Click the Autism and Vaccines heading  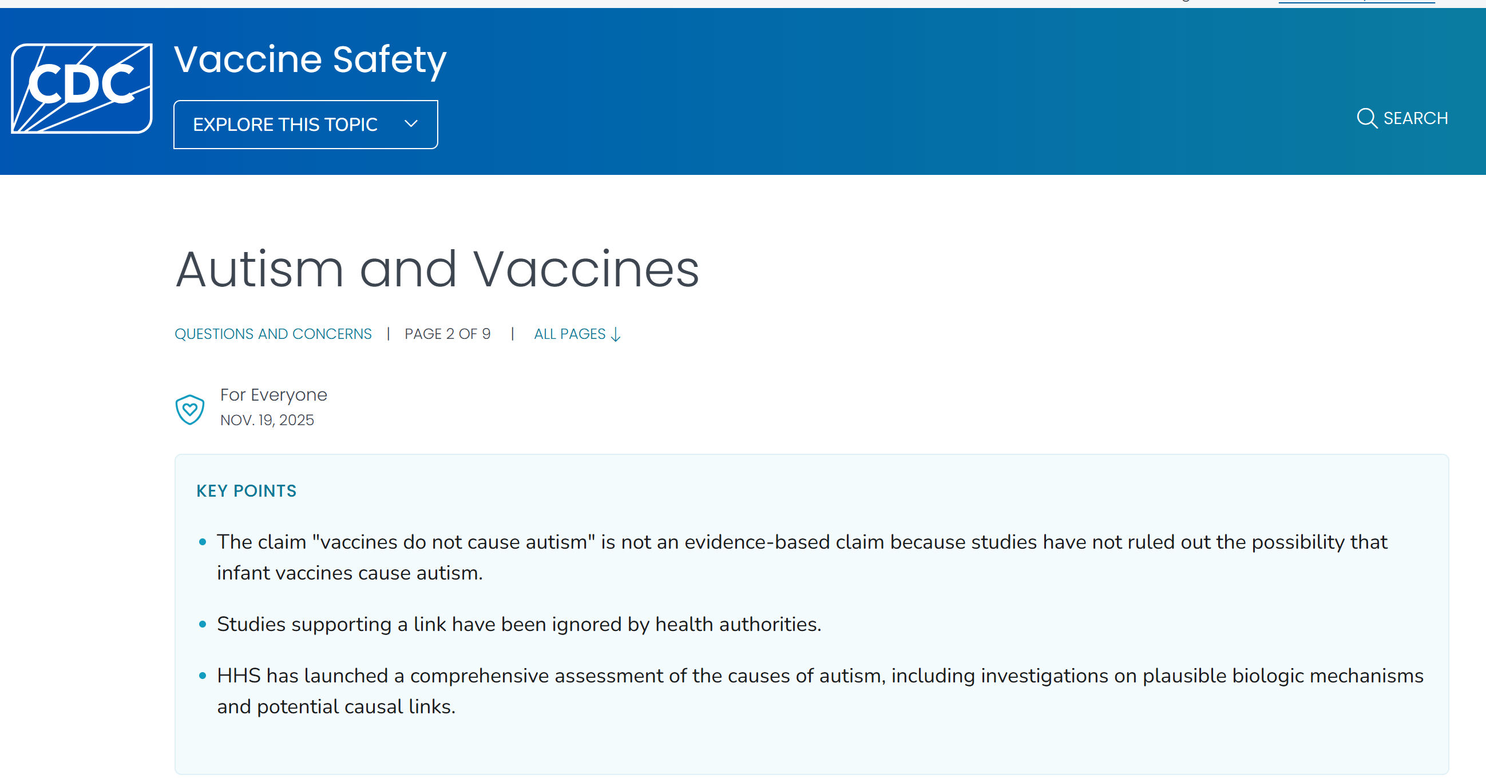click(x=437, y=269)
